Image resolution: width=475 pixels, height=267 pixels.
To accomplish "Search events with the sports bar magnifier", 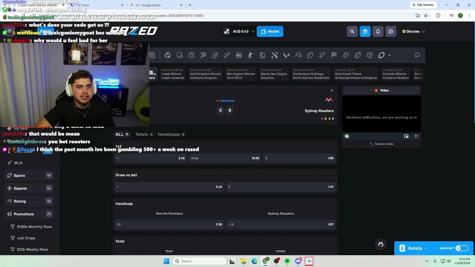I will [x=417, y=55].
